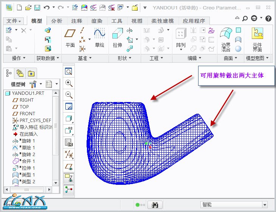Viewport: 276px width, 212px height.
Task: Click the save disk icon in quick access toolbar
Action: [37, 8]
